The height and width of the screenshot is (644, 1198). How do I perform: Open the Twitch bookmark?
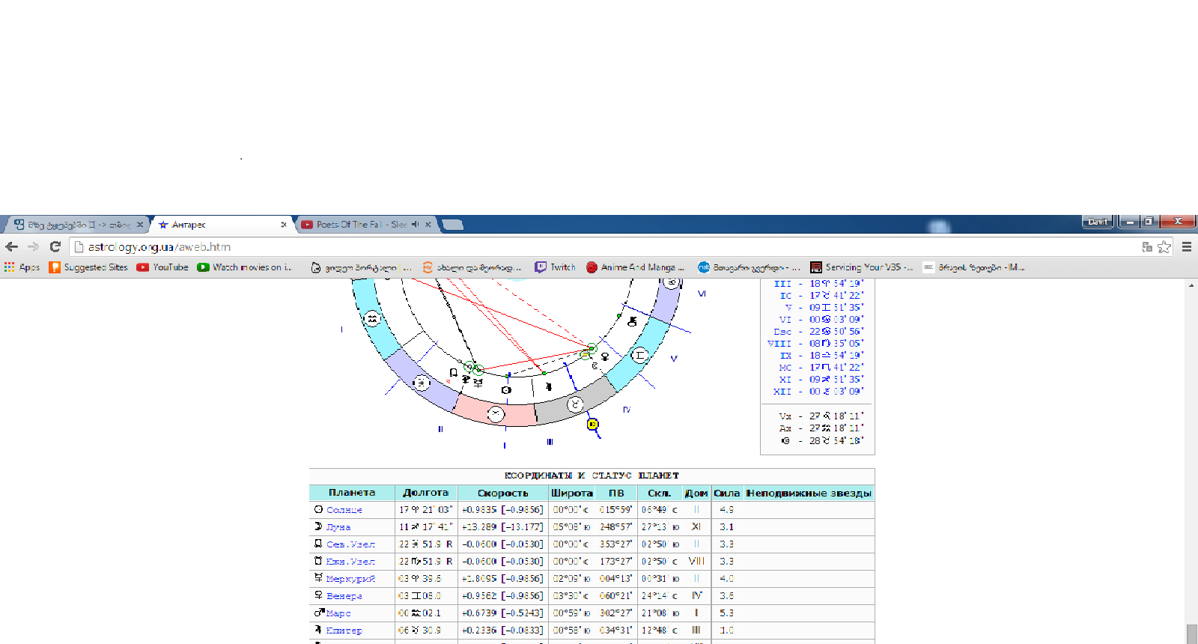tap(555, 267)
